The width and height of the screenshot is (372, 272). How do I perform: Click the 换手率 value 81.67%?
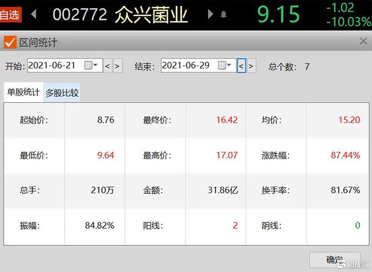(x=345, y=190)
